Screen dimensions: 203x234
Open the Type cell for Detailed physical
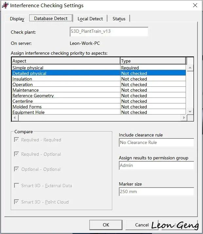(x=153, y=73)
